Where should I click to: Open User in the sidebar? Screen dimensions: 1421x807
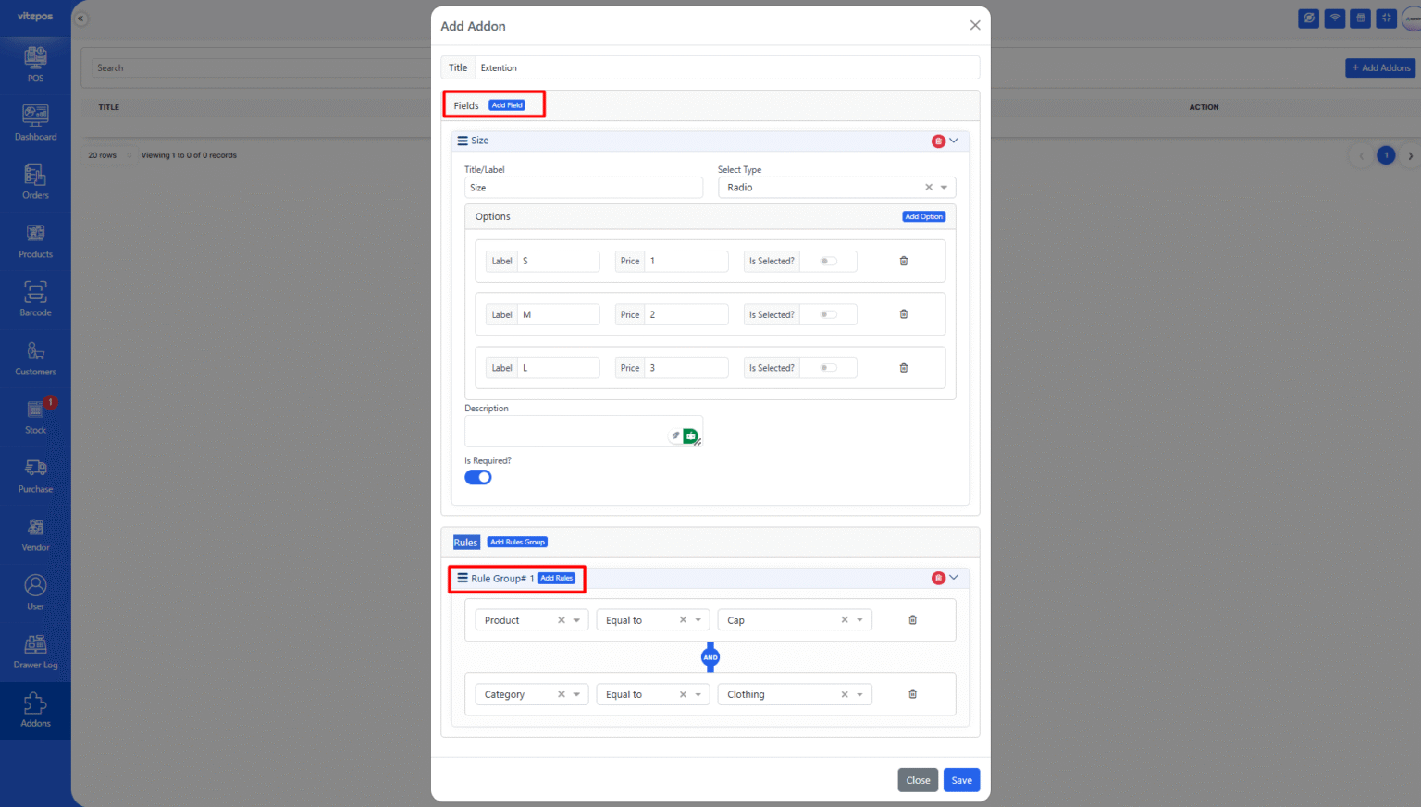35,593
